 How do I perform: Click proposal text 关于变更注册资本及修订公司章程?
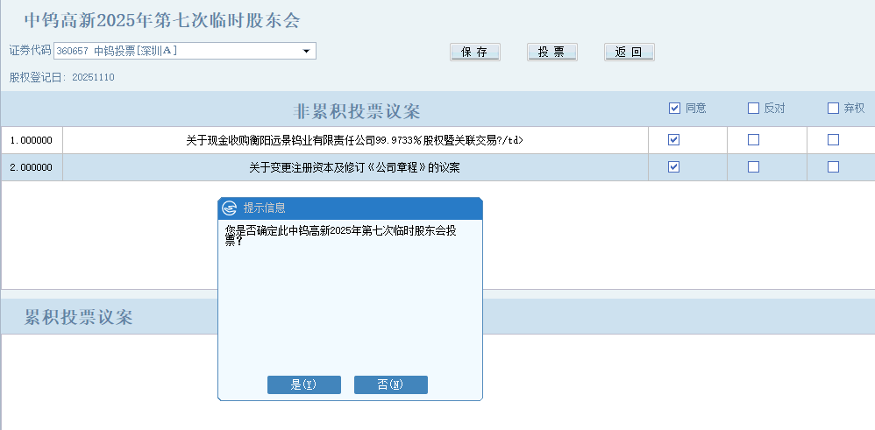[354, 167]
